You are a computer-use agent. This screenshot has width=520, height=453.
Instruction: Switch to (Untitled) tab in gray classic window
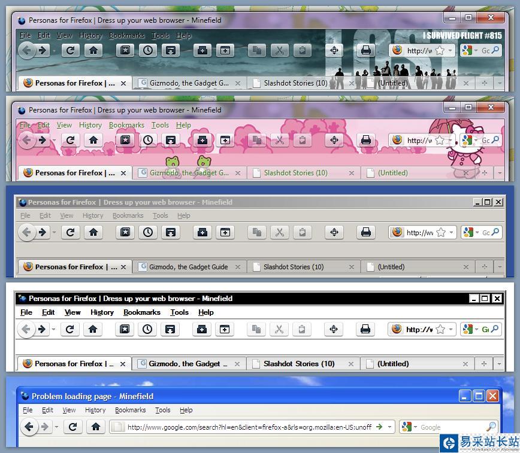pos(418,267)
